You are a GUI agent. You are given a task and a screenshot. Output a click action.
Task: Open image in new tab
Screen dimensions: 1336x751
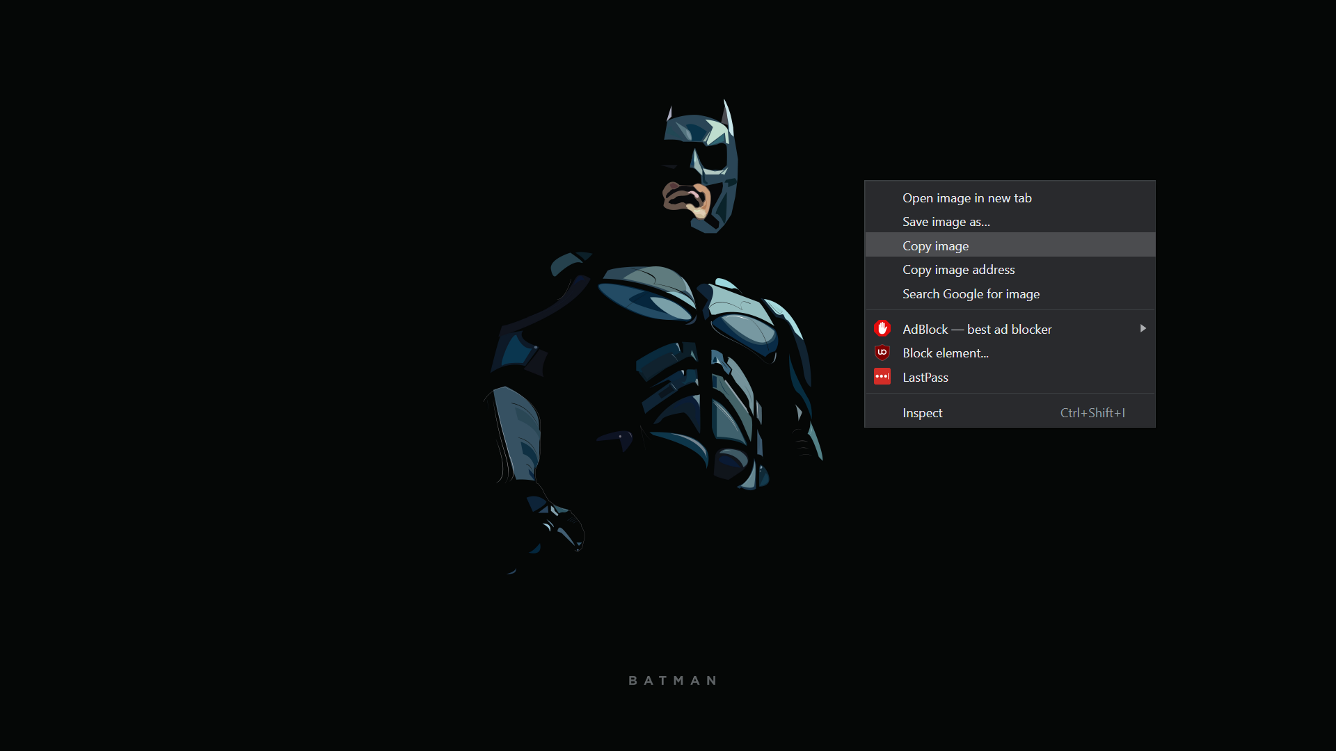click(967, 198)
